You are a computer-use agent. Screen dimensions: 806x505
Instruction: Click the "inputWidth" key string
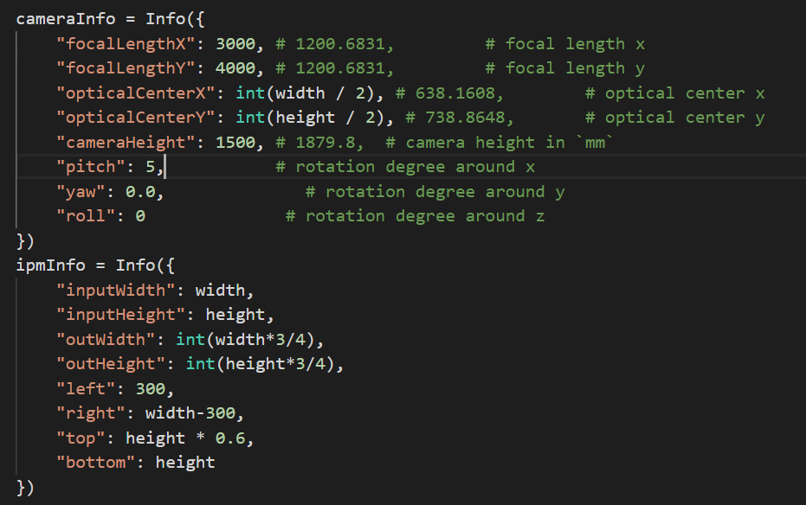tap(116, 291)
